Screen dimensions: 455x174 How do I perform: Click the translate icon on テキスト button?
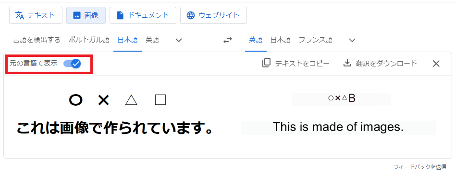point(19,15)
